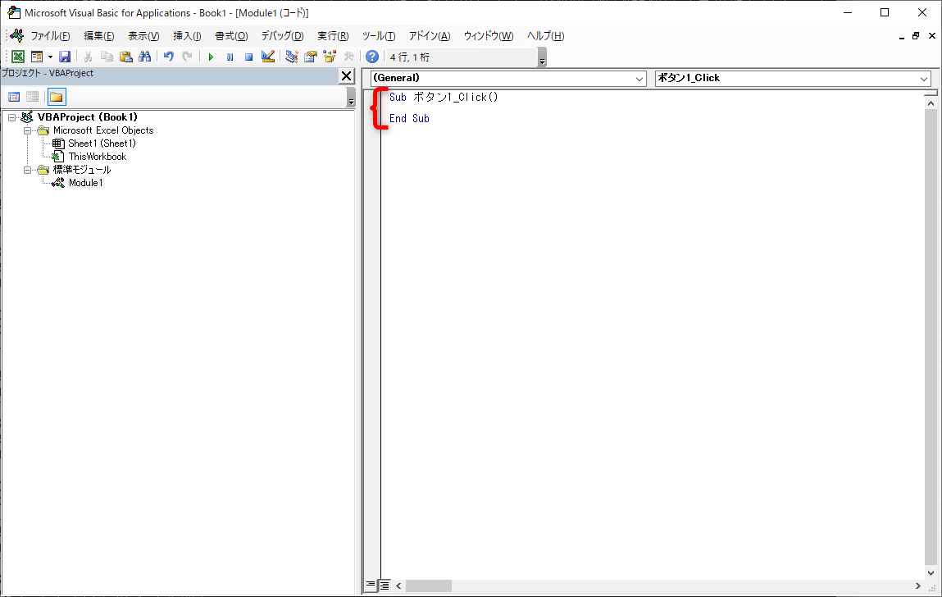This screenshot has width=942, height=597.
Task: Collapse Microsoft Excel Objects folder
Action: pos(28,130)
